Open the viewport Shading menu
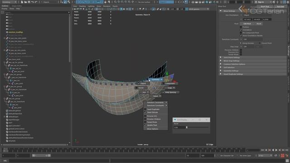Screen dimensions: 290x163 [x=82, y=6]
